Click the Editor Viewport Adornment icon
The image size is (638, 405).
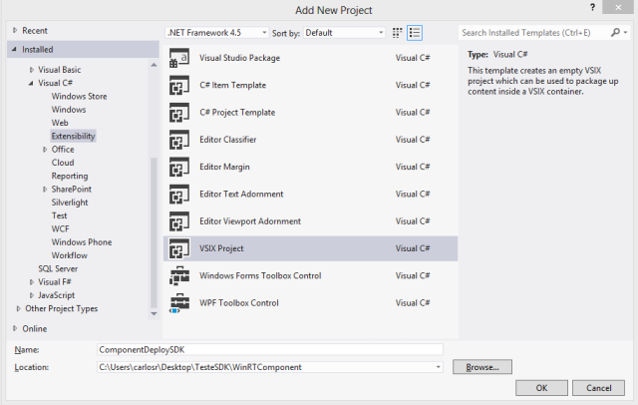tap(179, 221)
